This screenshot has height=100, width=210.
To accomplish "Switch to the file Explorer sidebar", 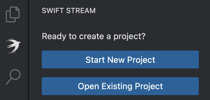I will tap(13, 14).
